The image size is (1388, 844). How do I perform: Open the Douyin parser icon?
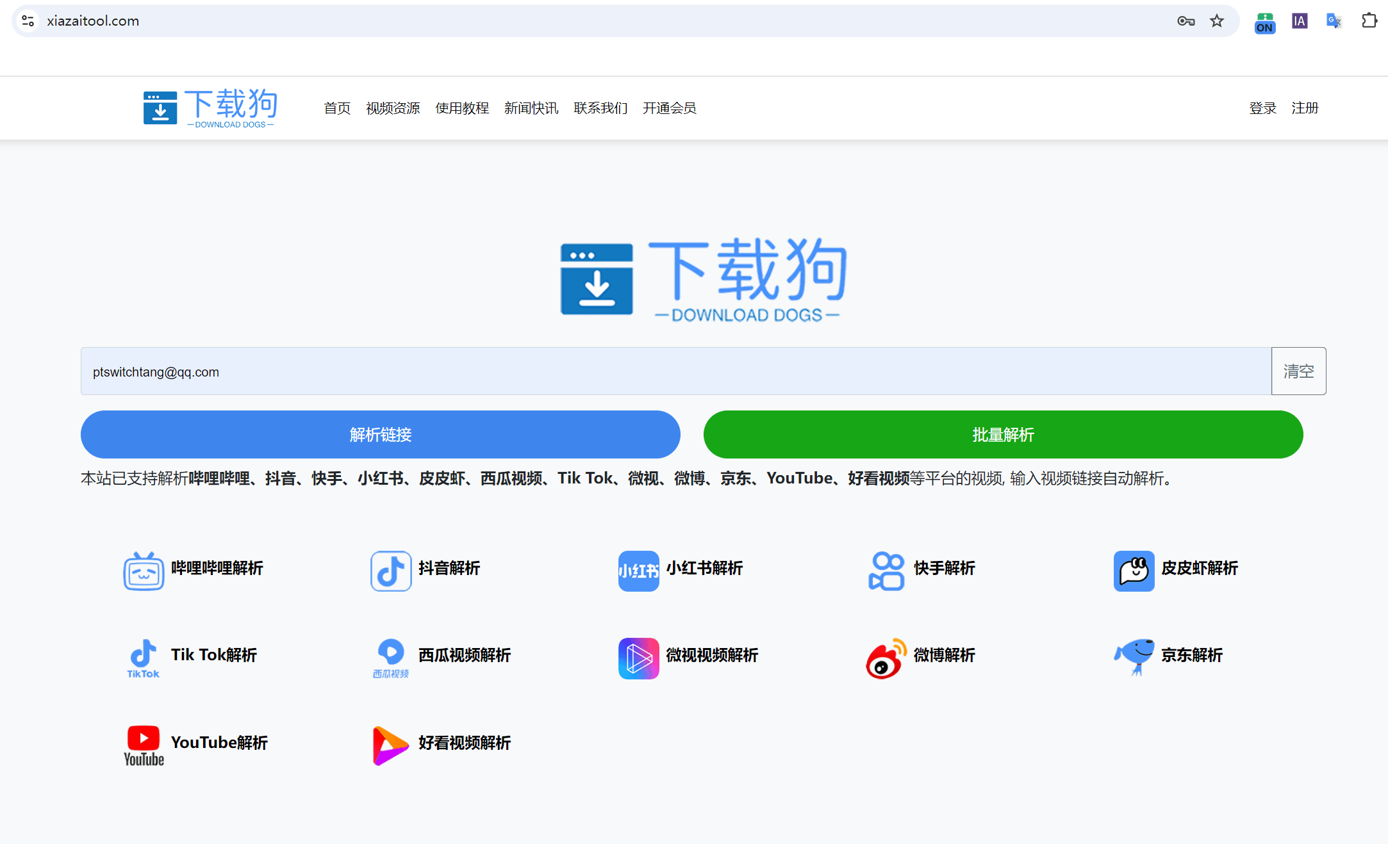tap(391, 571)
